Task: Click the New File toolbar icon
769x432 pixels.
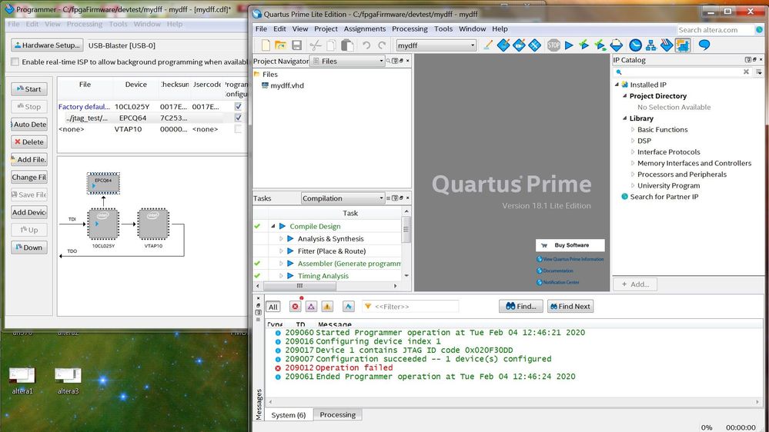Action: (x=266, y=45)
